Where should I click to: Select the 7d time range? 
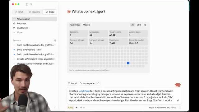click(x=145, y=25)
